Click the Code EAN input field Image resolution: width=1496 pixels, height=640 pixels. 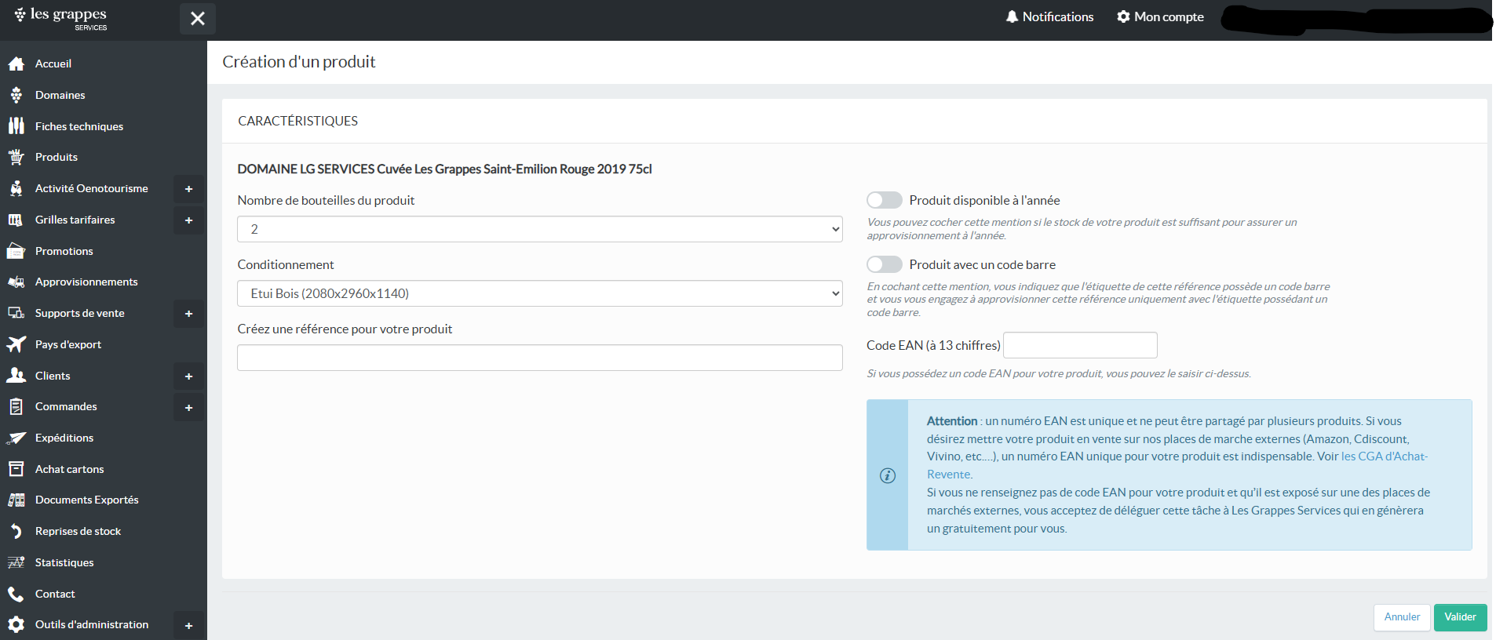tap(1080, 345)
